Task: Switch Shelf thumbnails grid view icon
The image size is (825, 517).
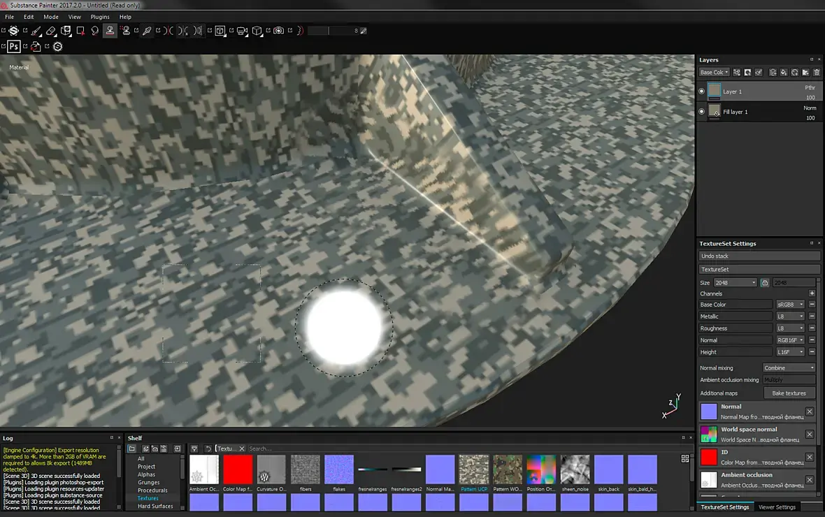Action: click(685, 458)
